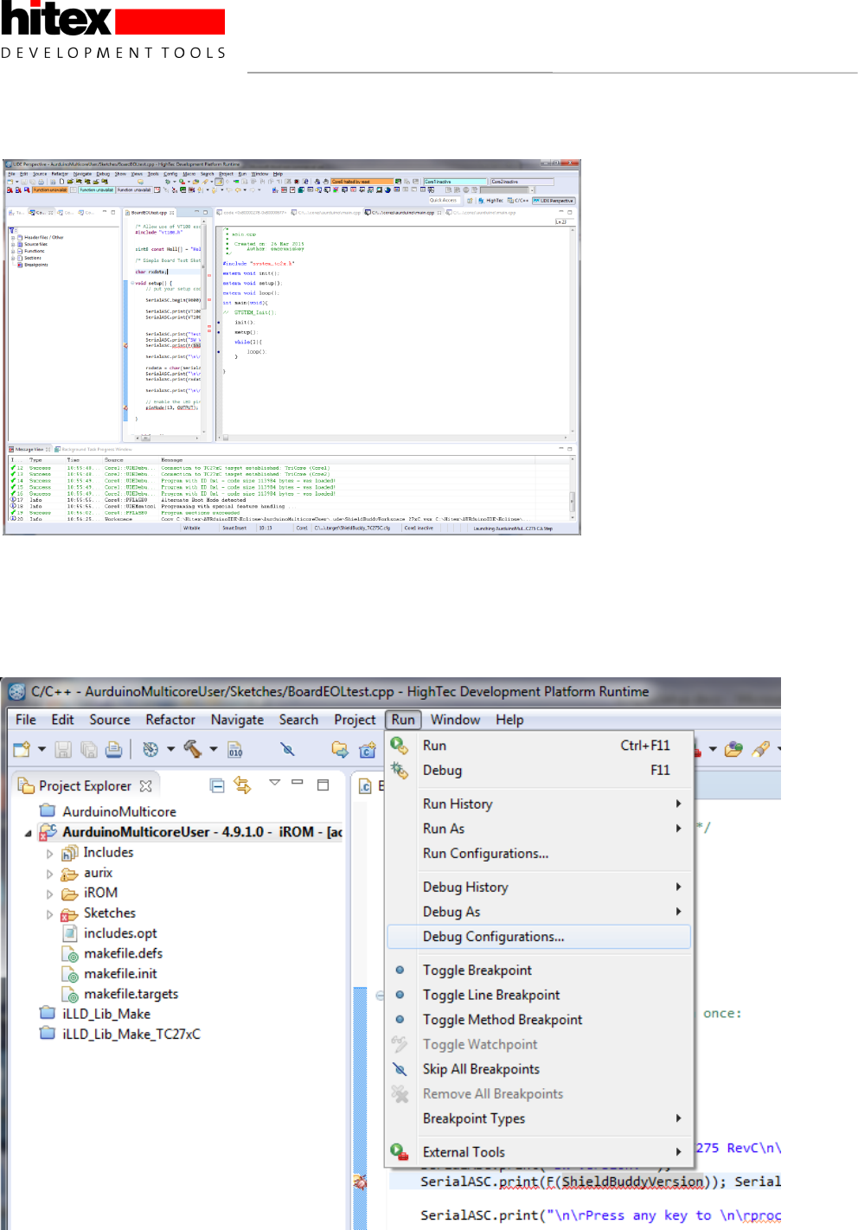Viewport: 858px width, 1230px height.
Task: Open New wizard dropdown arrow
Action: (x=42, y=749)
